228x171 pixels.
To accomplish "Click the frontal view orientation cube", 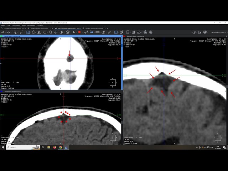I will click(218, 138).
